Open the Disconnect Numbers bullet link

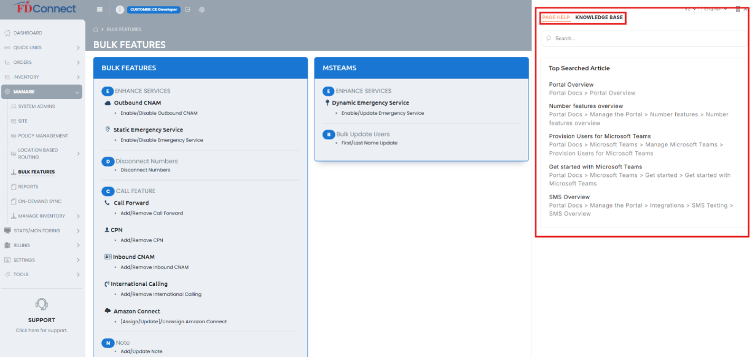145,170
